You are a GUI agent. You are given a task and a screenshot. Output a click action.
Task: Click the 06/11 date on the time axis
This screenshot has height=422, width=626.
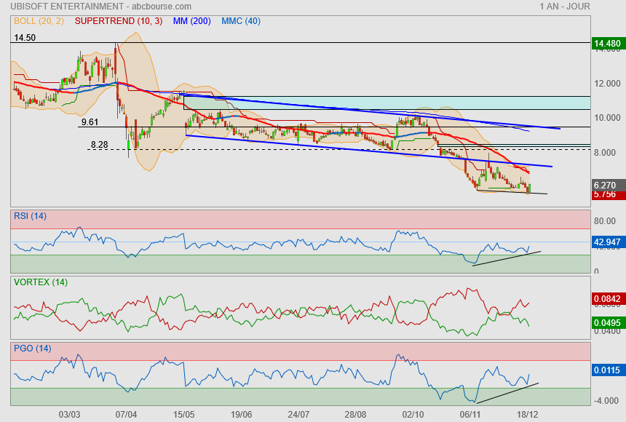pos(470,413)
